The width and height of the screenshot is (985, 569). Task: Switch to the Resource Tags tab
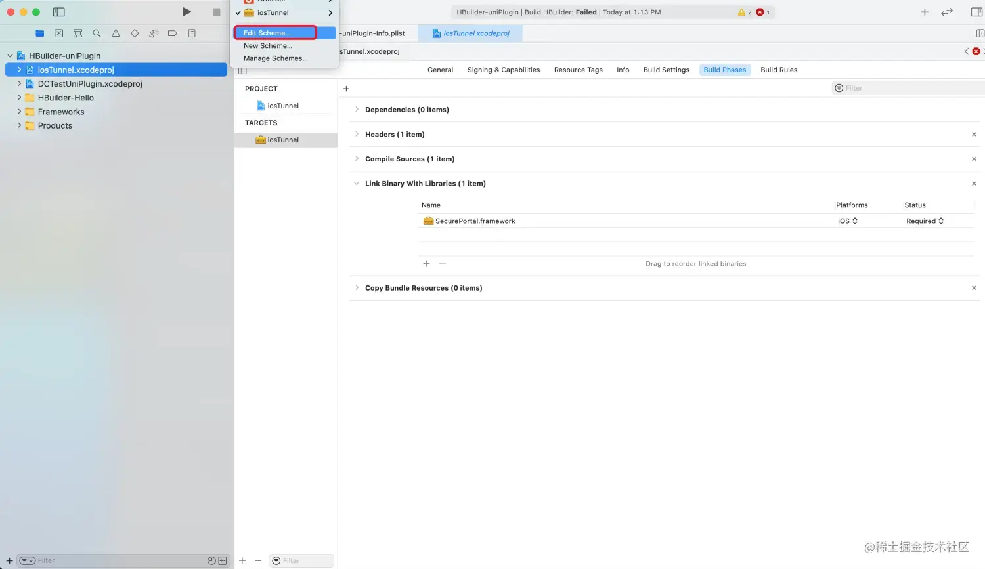[x=578, y=70]
